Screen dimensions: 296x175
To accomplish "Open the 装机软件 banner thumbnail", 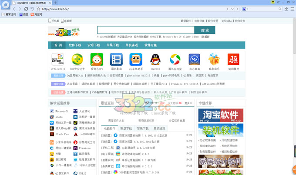I will coord(221,130).
